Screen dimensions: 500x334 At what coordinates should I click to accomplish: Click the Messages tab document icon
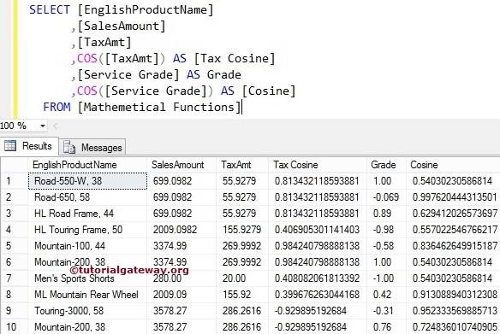(68, 147)
